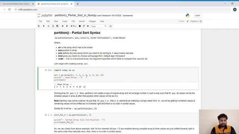Select the In [1] cell prompt
The width and height of the screenshot is (239, 134).
[49, 70]
